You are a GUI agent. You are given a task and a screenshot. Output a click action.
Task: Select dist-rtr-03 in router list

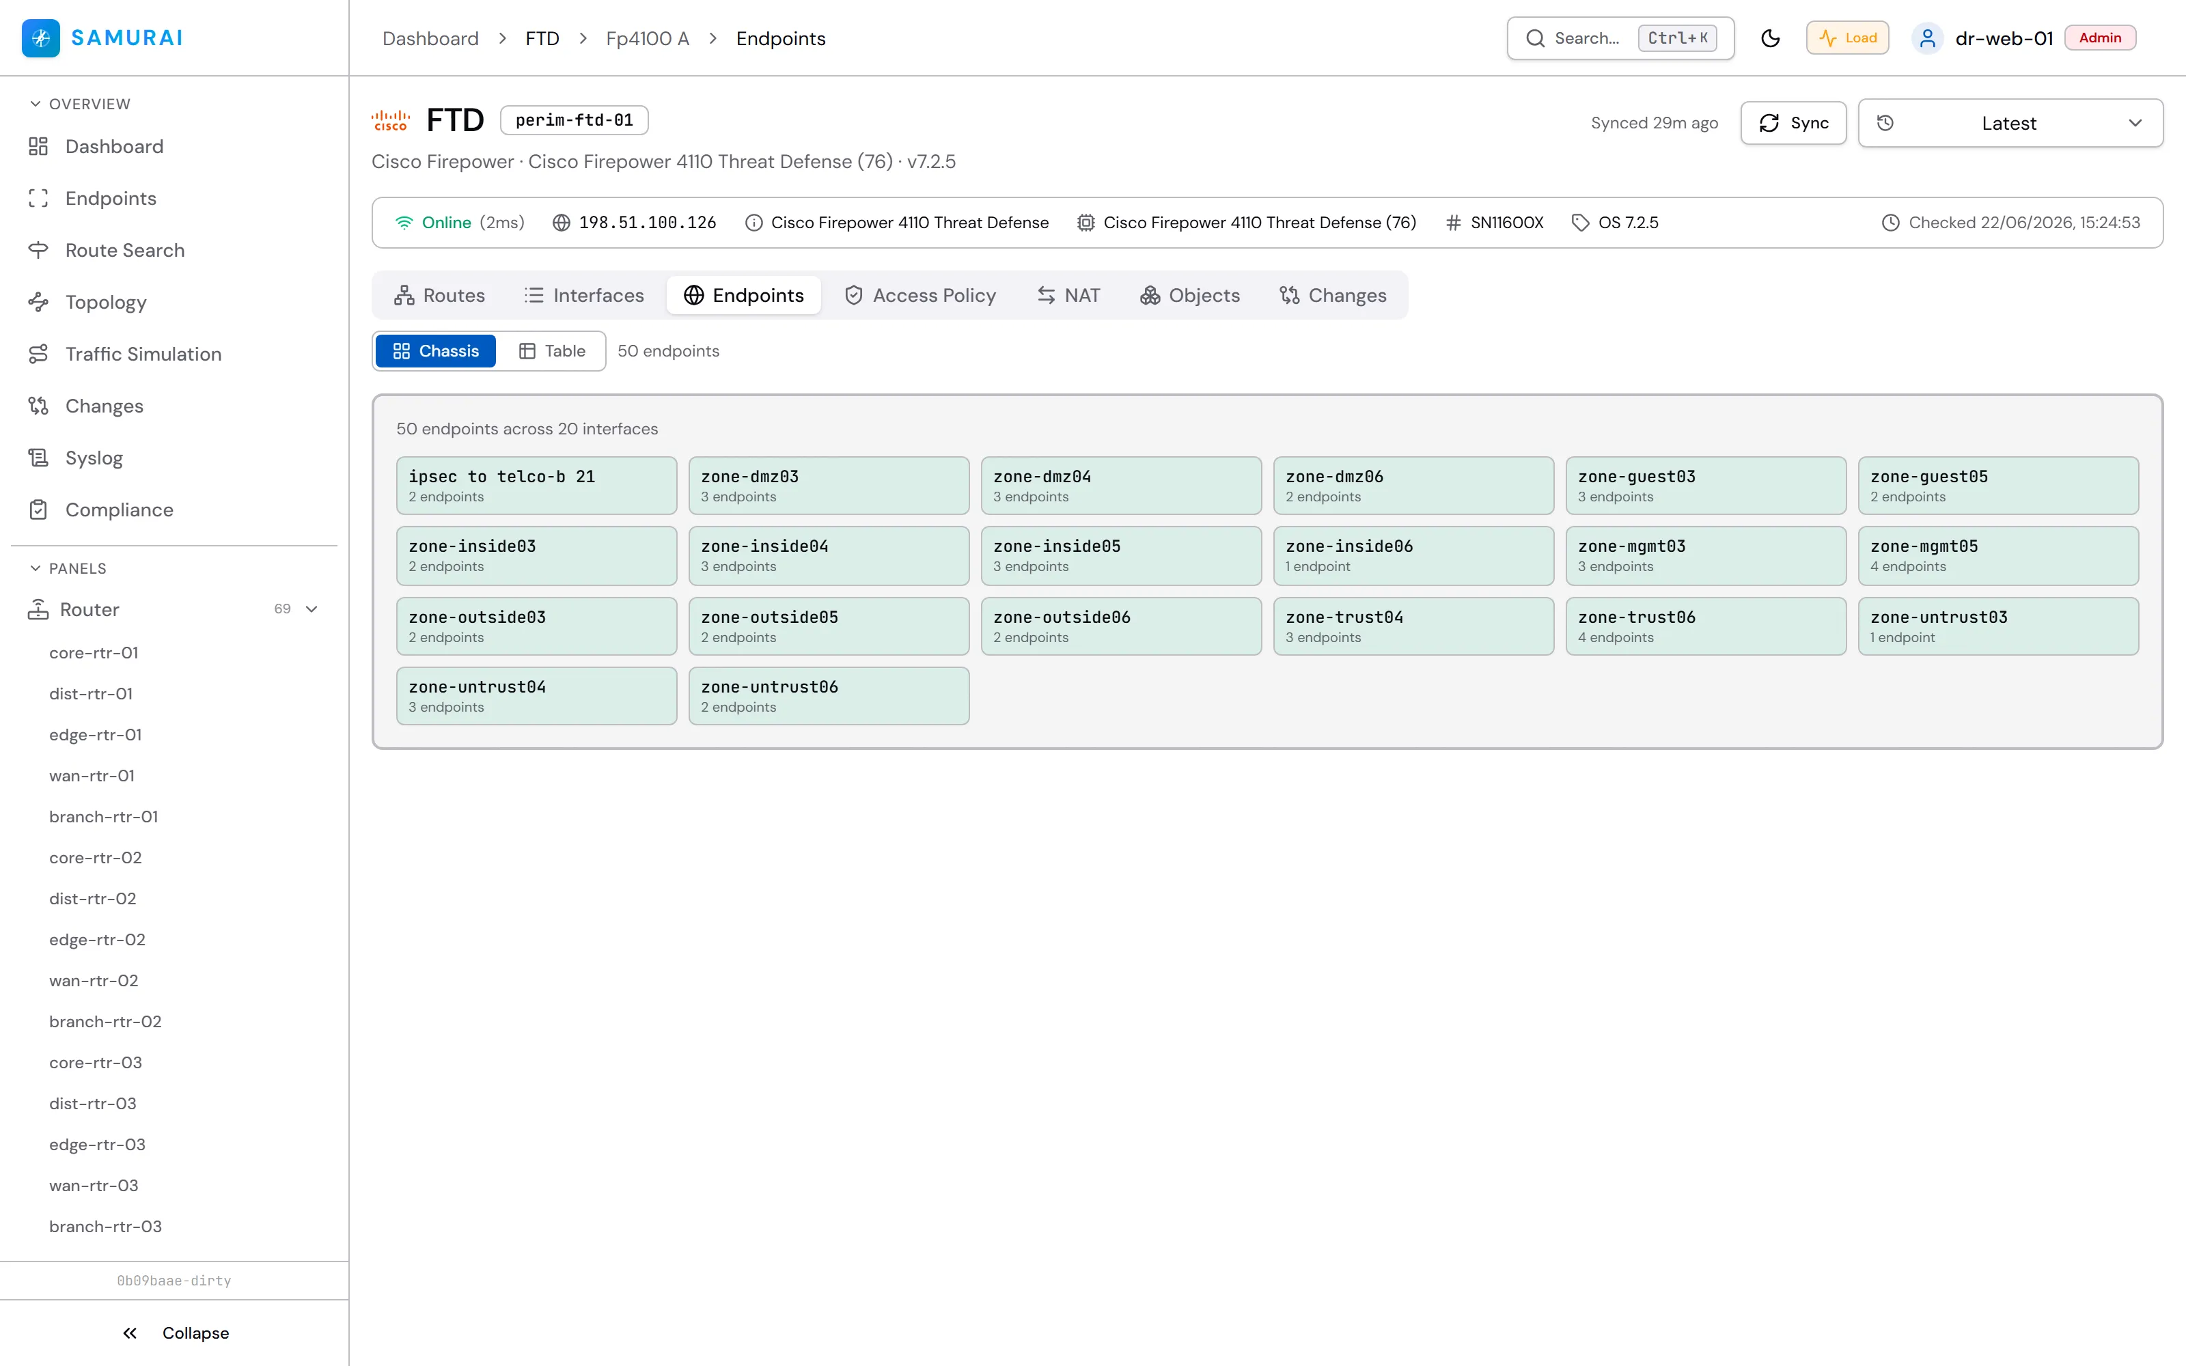(x=93, y=1104)
